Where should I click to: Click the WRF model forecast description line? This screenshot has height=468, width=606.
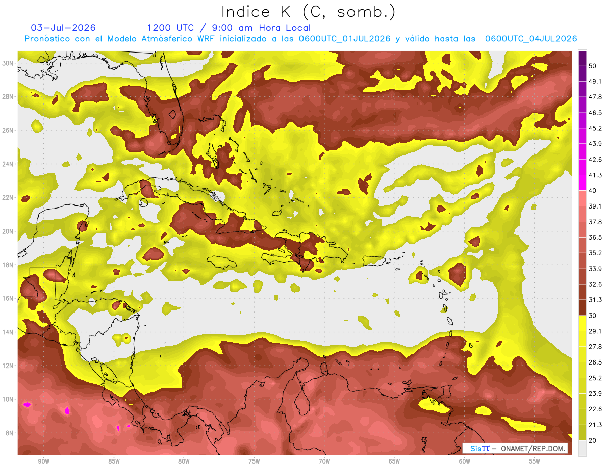pos(300,39)
